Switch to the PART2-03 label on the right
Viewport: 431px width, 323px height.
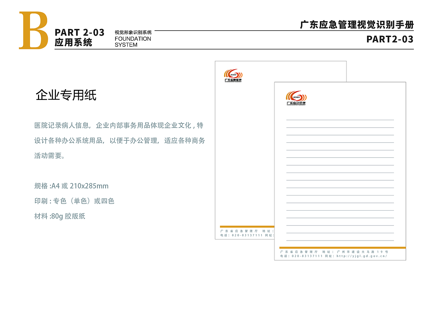point(390,40)
